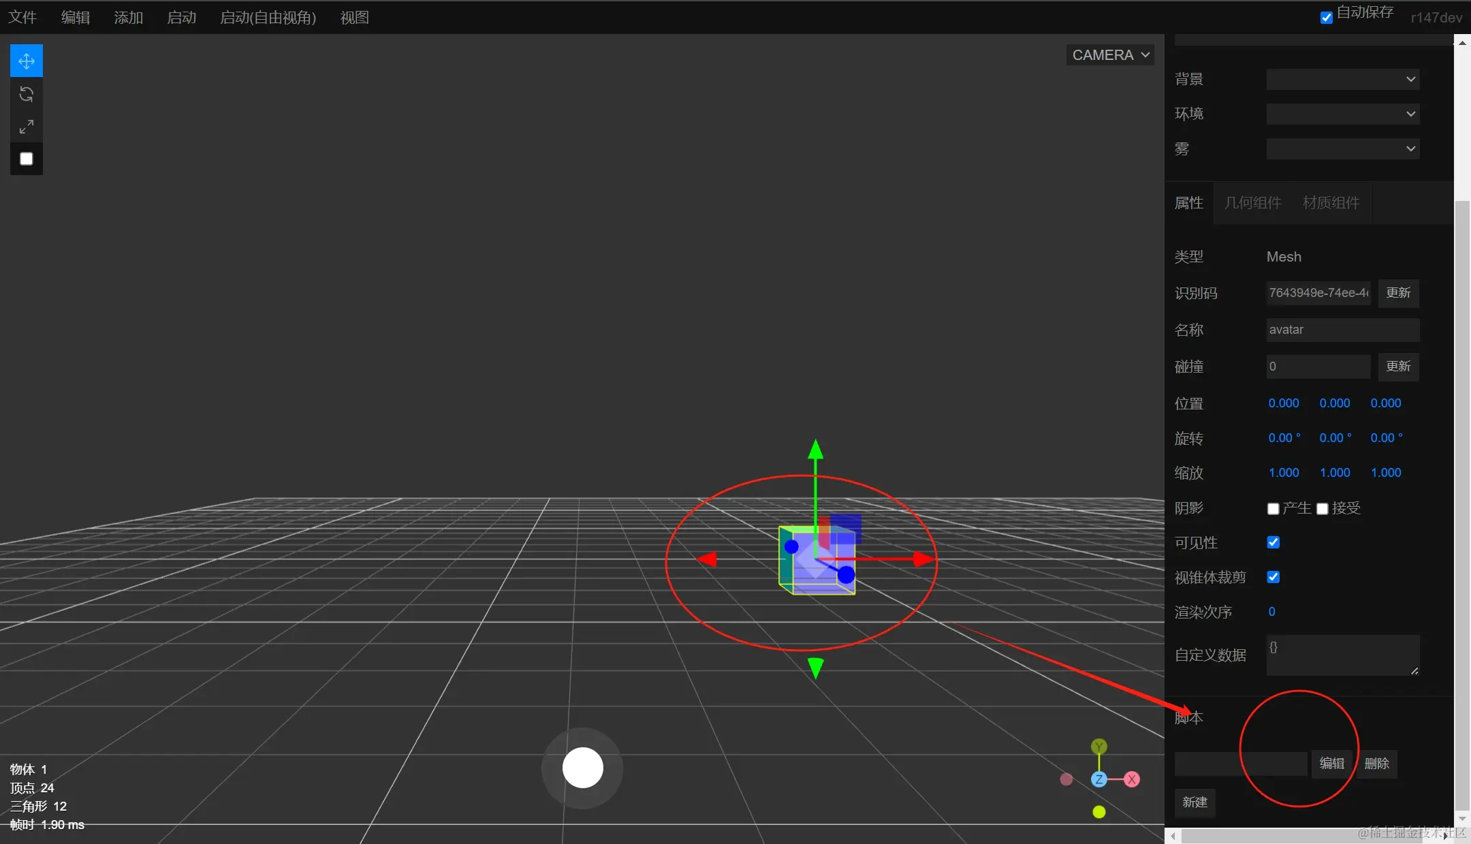
Task: Expand the 雾 fog dropdown
Action: tap(1342, 149)
